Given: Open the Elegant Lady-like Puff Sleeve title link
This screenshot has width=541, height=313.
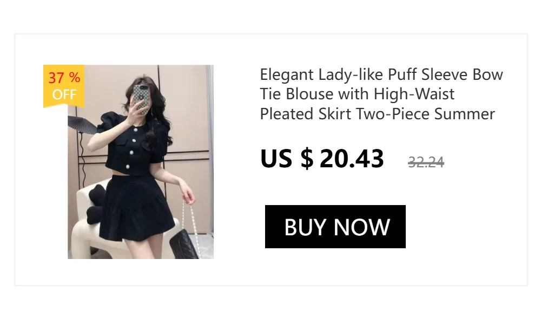Looking at the screenshot, I should (x=381, y=94).
